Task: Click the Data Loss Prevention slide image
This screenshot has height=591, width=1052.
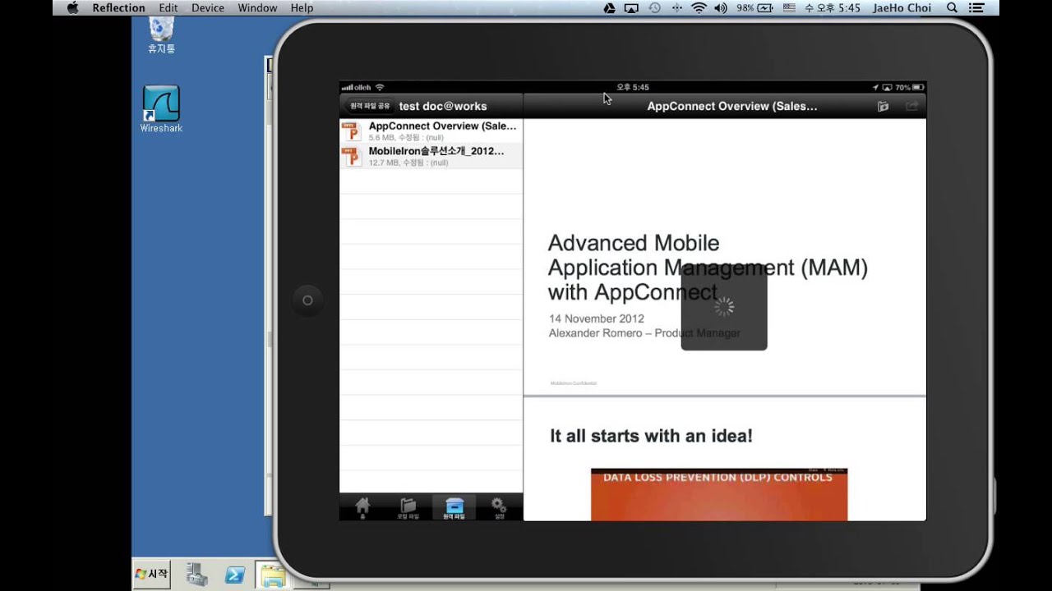Action: (x=719, y=494)
